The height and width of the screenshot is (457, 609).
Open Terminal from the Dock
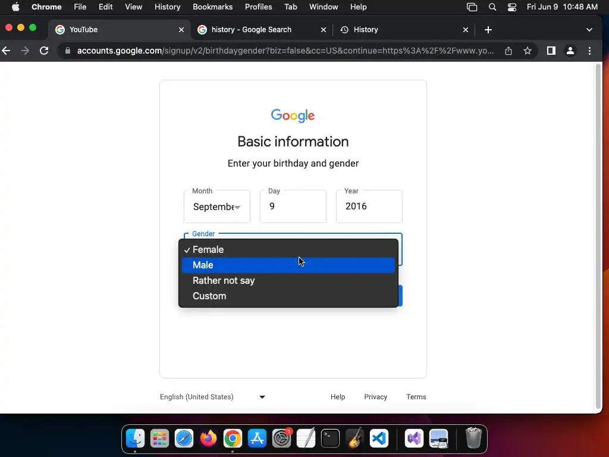(330, 439)
